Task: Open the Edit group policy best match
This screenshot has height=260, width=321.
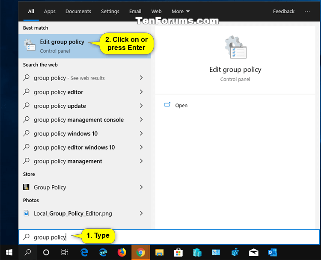Action: click(x=85, y=46)
